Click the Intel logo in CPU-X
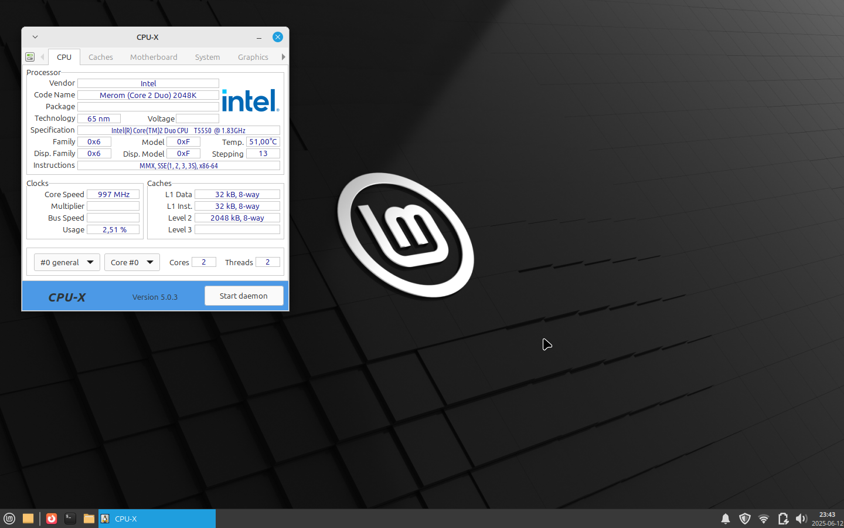844x528 pixels. (250, 100)
